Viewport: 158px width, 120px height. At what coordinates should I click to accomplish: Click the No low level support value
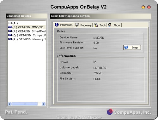95,48
